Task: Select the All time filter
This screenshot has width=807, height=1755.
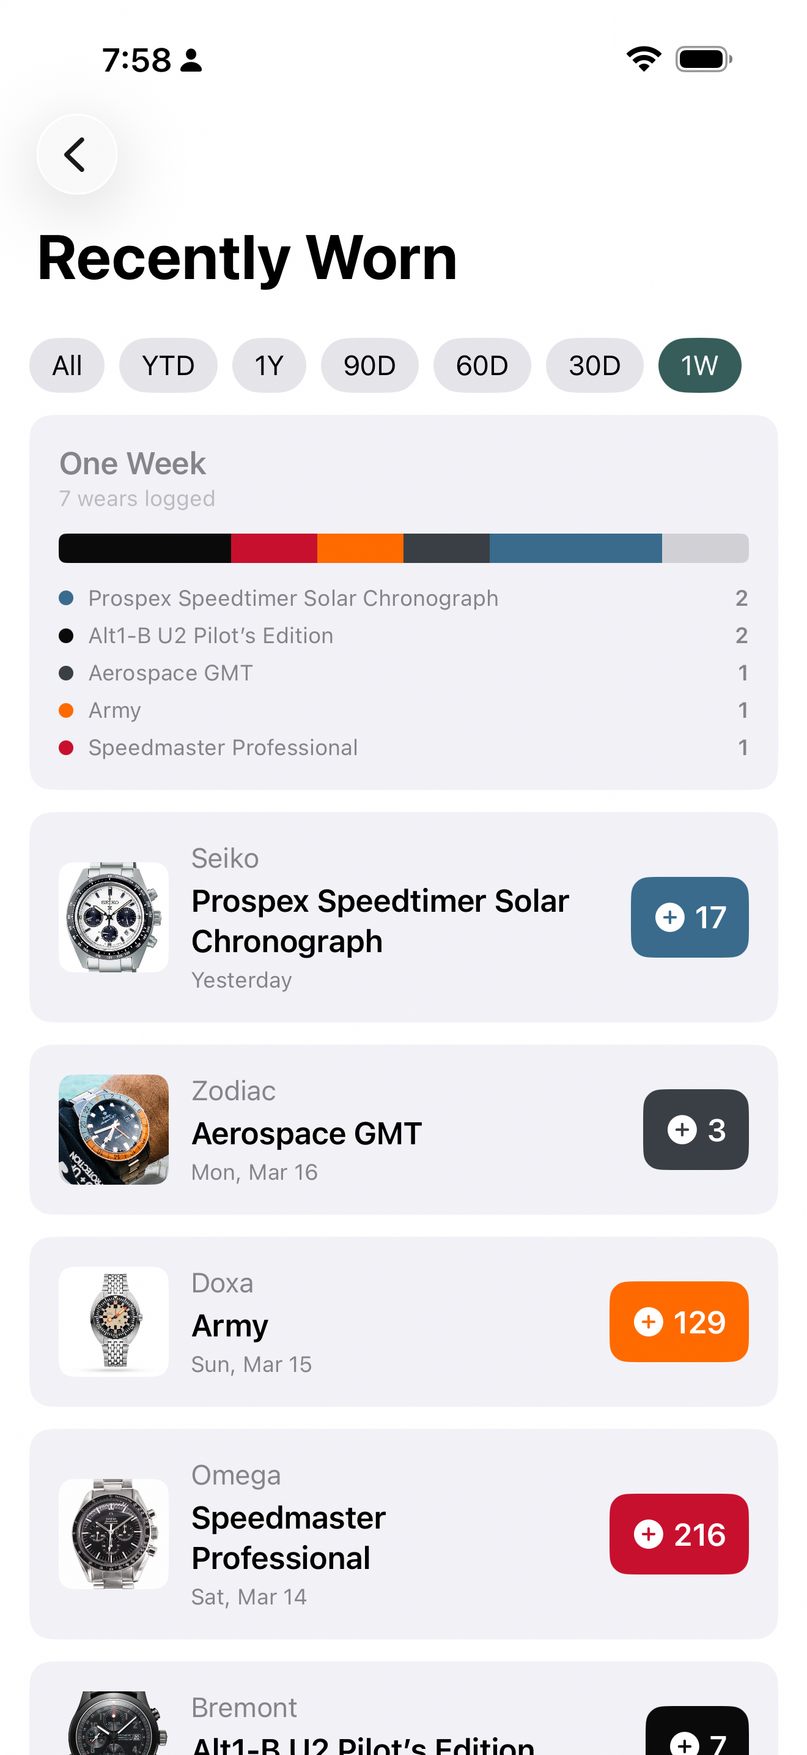Action: pyautogui.click(x=67, y=366)
